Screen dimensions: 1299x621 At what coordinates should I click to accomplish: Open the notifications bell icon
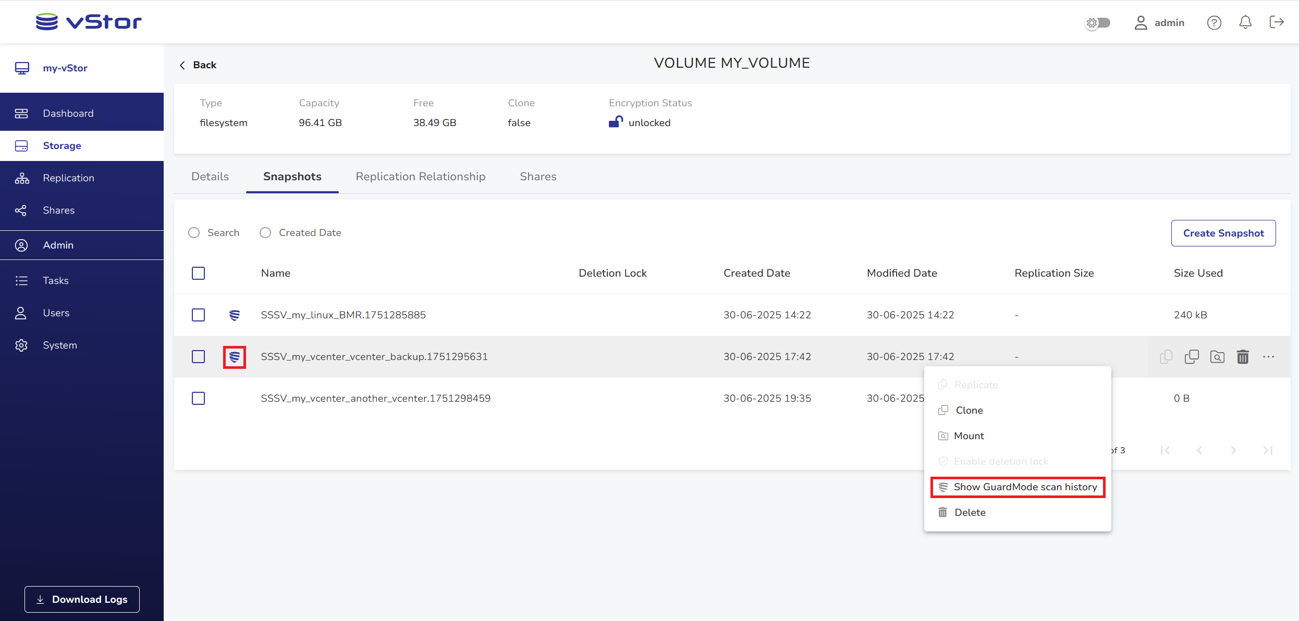[x=1245, y=22]
